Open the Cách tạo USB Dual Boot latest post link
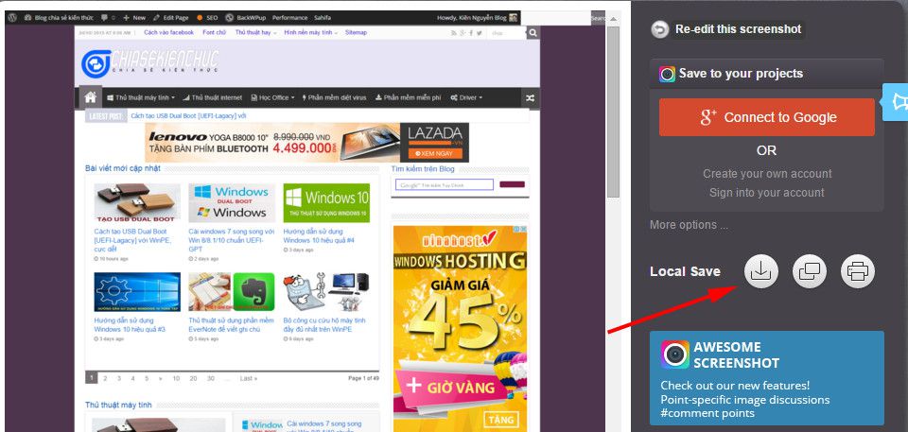908x432 pixels. 188,116
